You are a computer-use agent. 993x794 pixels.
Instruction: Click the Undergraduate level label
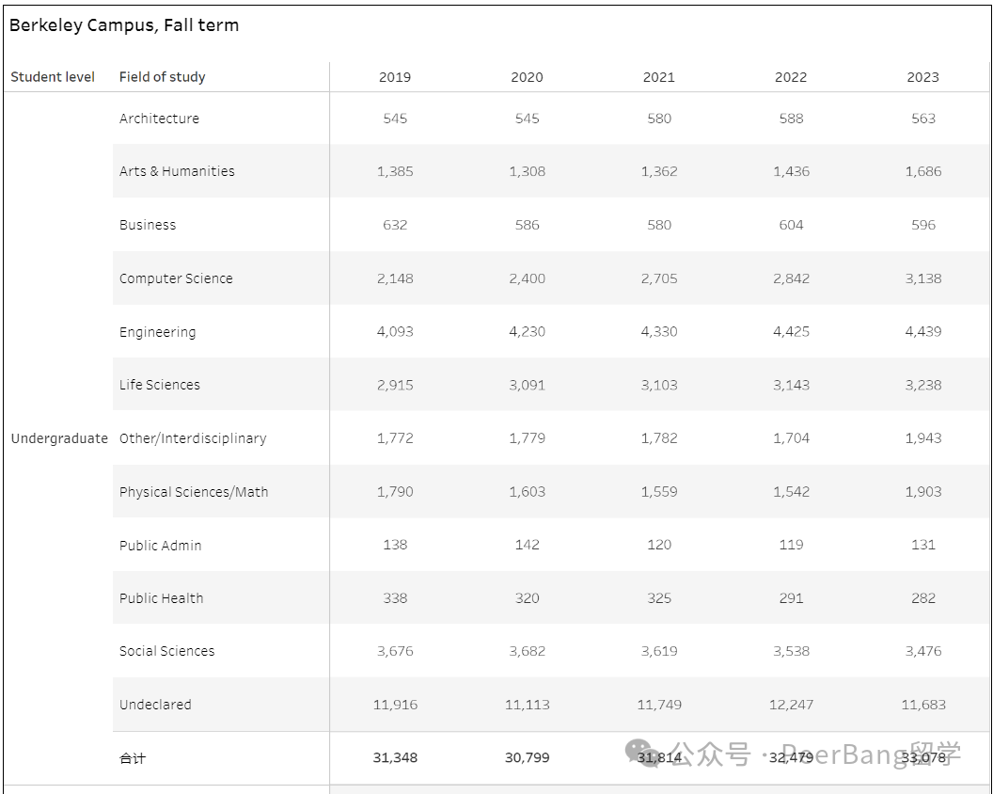pos(59,438)
